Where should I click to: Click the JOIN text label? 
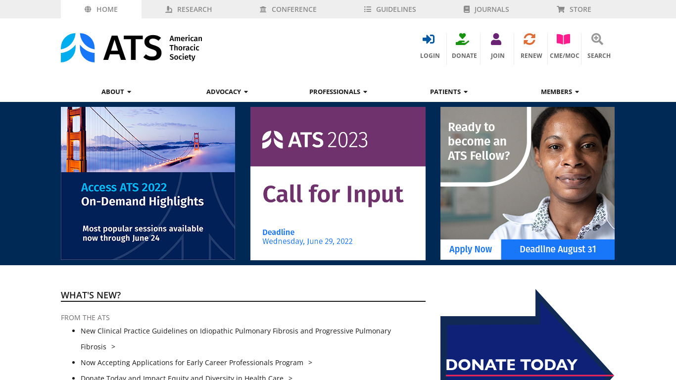(497, 56)
